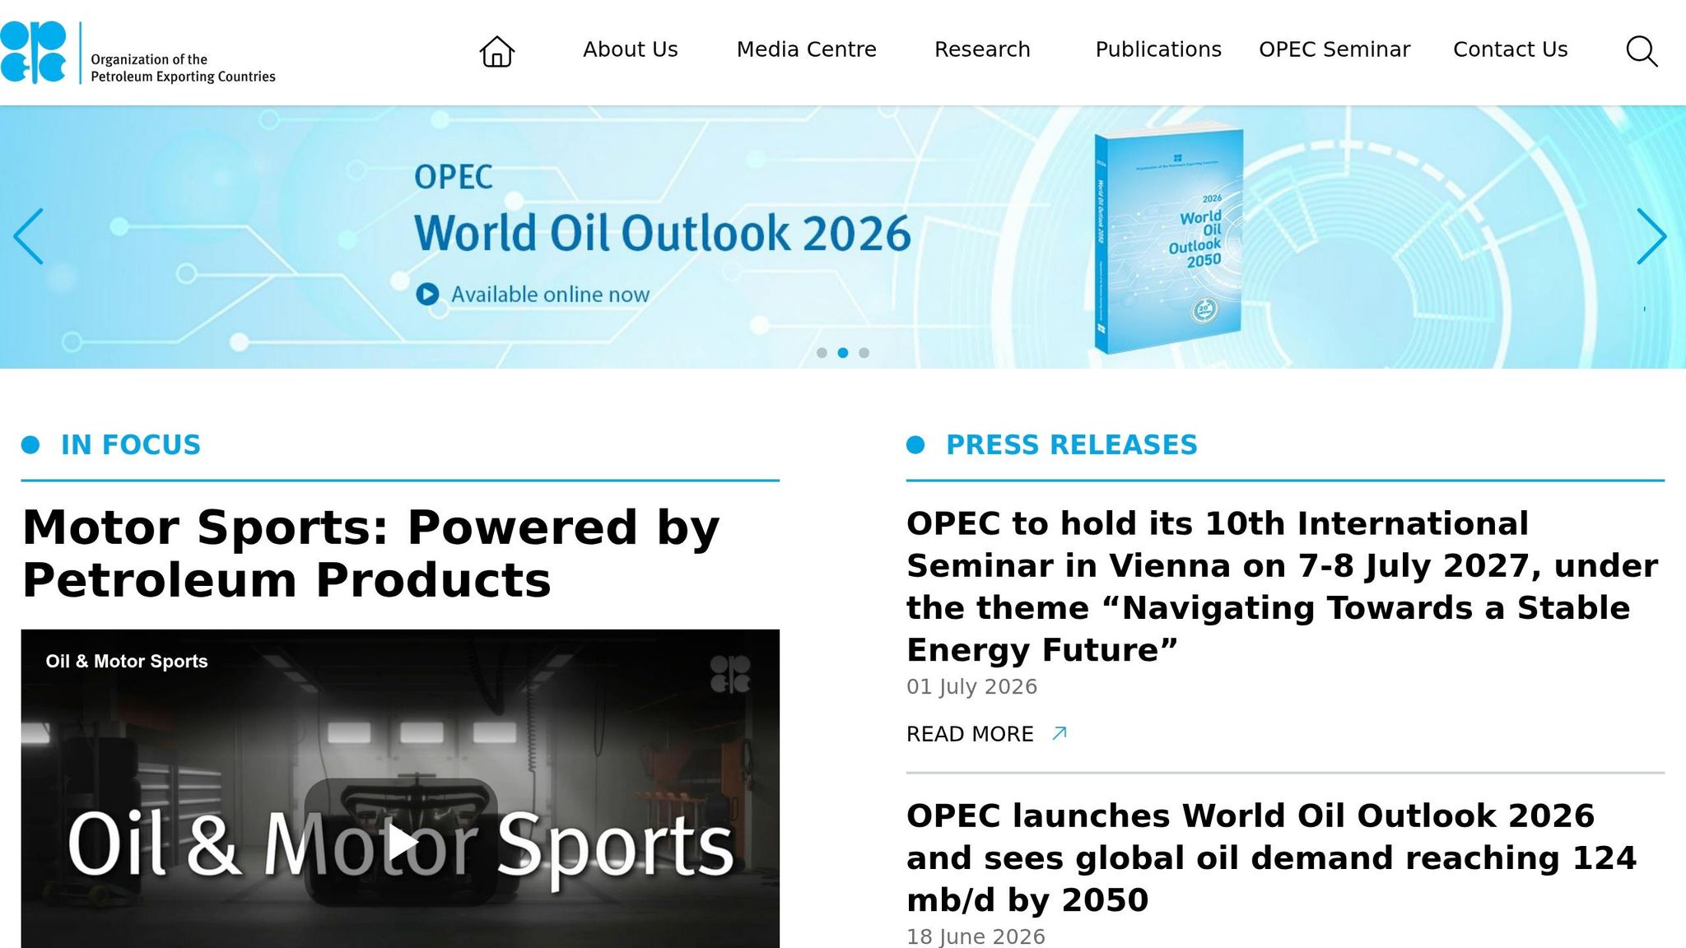1686x948 pixels.
Task: Advance to the next banner slide arrow
Action: [x=1651, y=236]
